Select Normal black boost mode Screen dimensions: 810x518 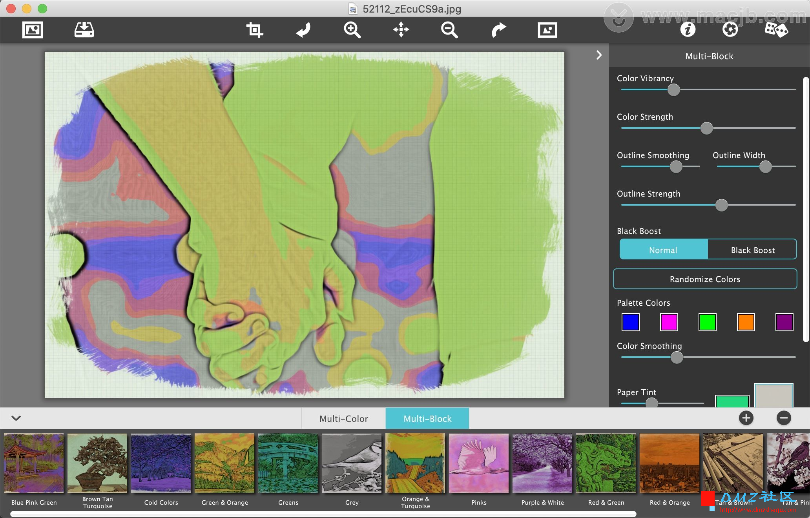pos(663,250)
